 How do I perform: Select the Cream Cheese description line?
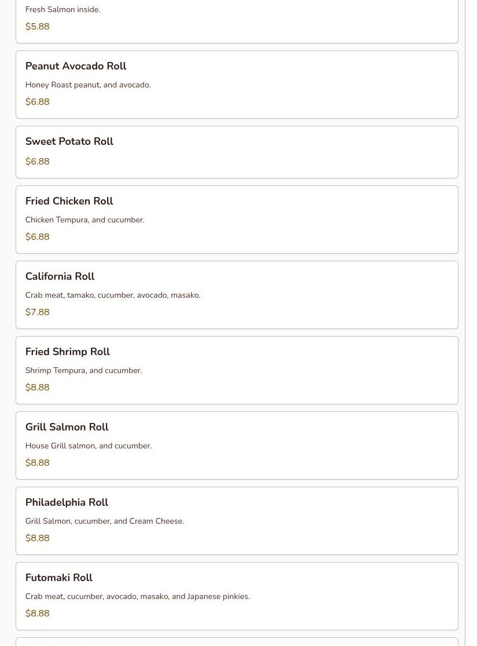point(104,521)
